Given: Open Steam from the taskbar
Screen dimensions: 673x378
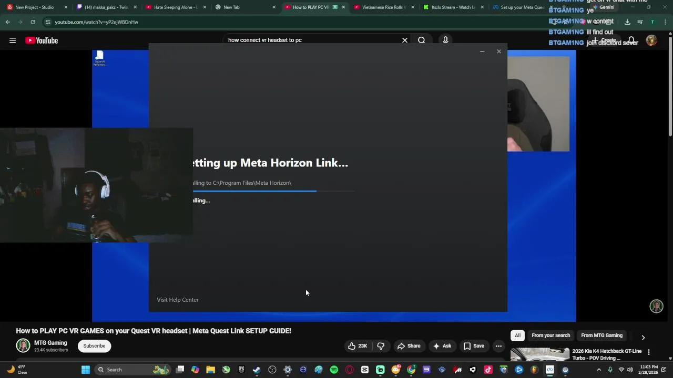Looking at the screenshot, I should tap(257, 370).
